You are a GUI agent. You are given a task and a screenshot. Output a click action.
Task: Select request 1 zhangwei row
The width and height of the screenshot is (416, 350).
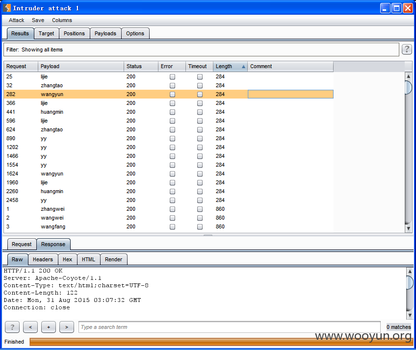click(168, 209)
